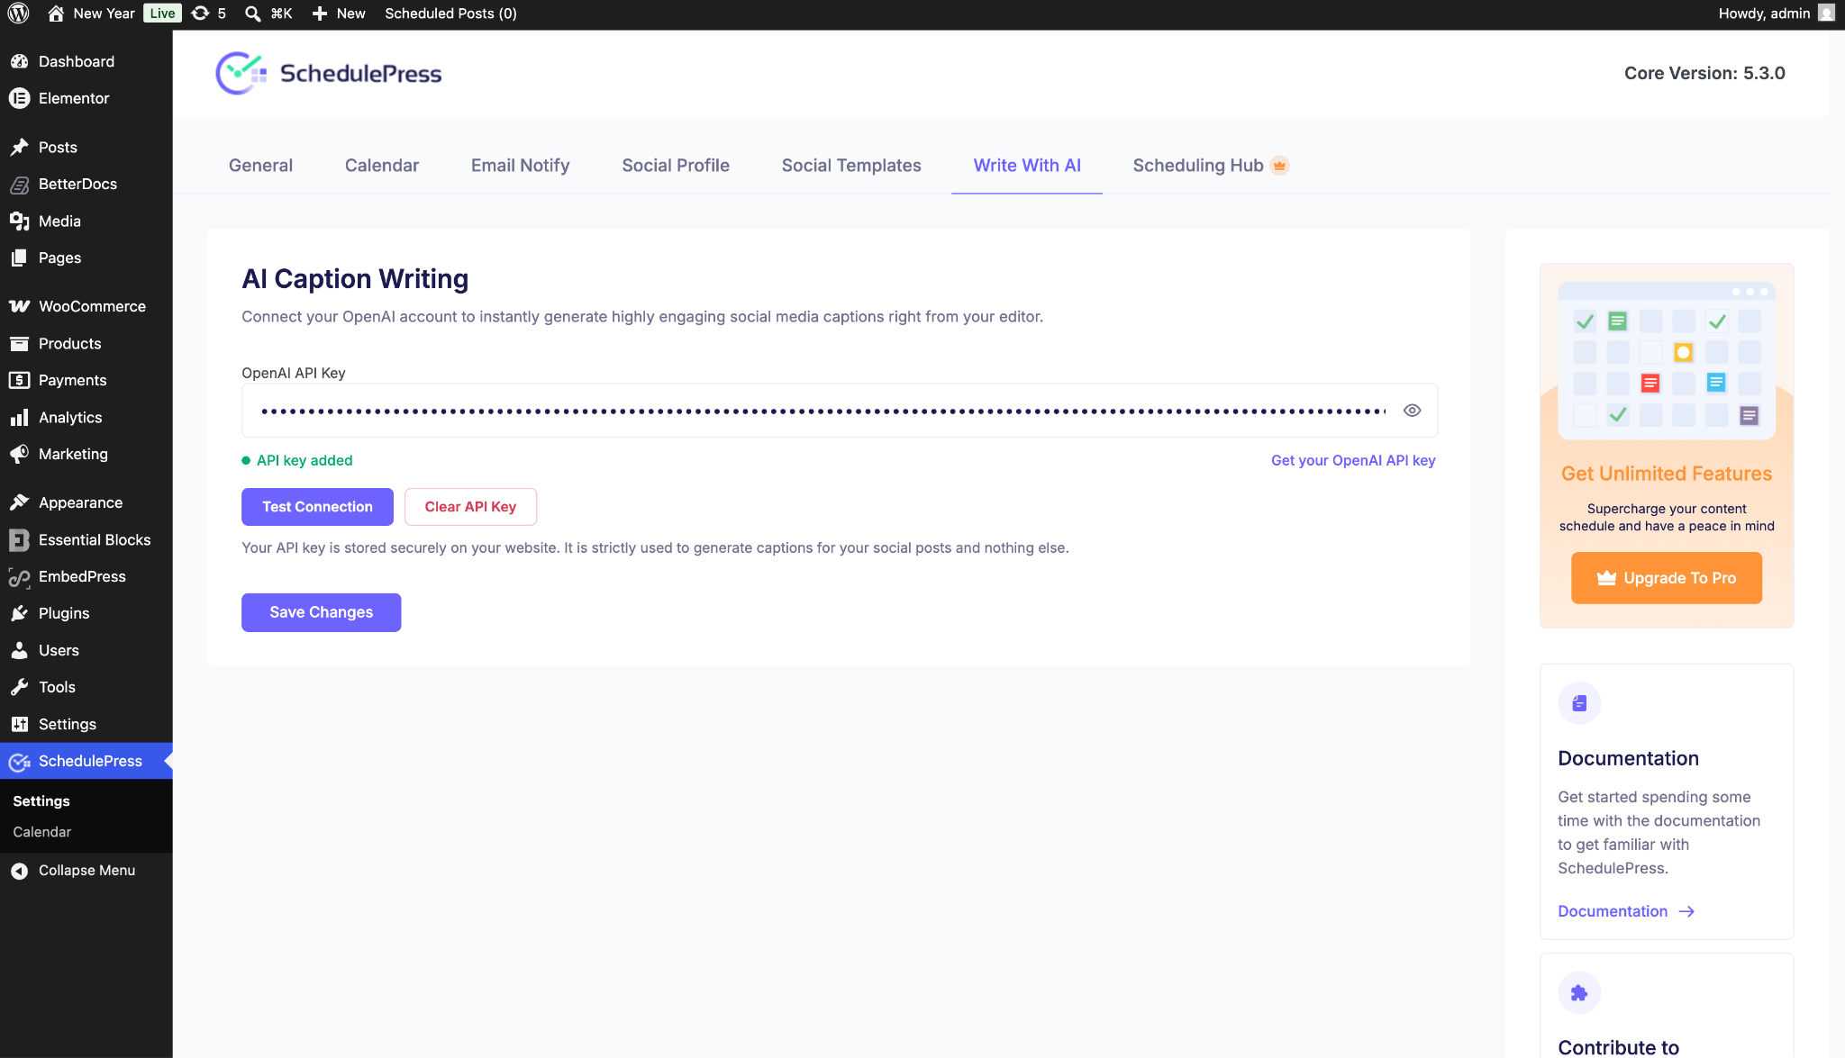Switch to the Social Profile tab
Screen dimensions: 1845x1058
point(676,166)
